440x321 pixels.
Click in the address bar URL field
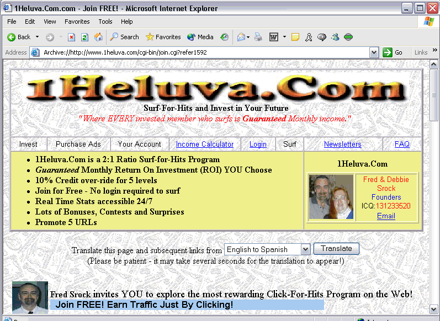pyautogui.click(x=204, y=52)
